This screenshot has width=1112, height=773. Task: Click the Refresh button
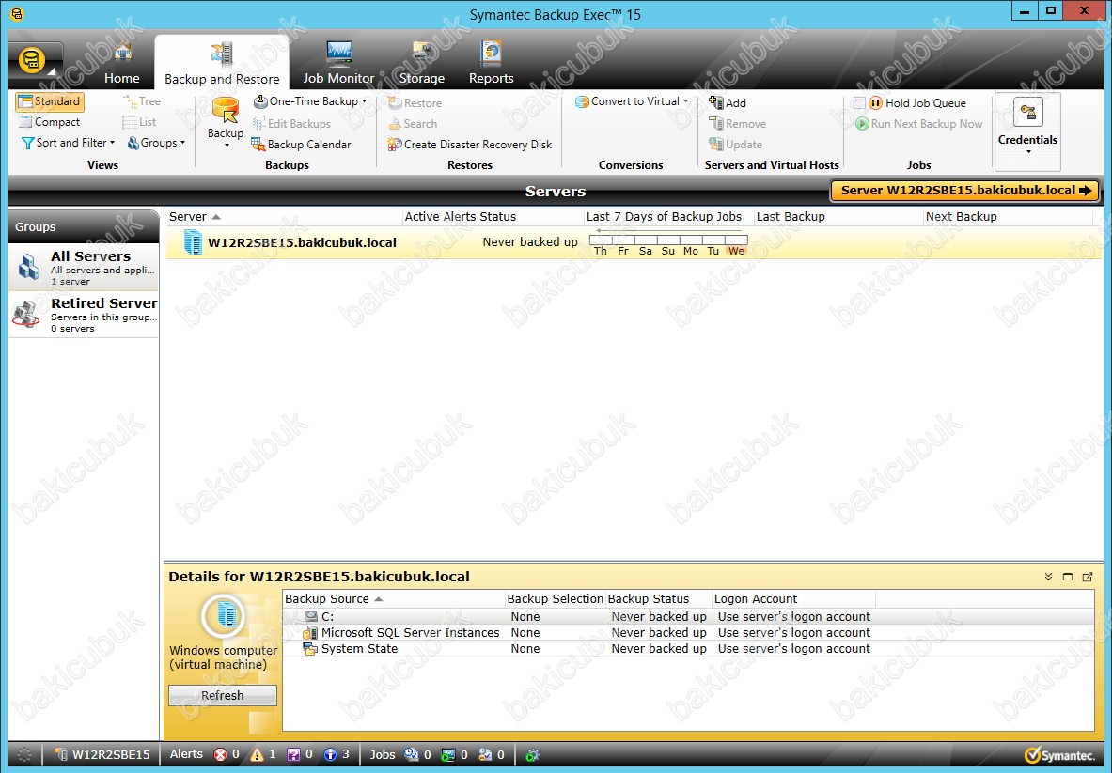point(222,695)
